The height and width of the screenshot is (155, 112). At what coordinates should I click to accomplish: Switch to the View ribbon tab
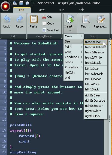coord(41,10)
